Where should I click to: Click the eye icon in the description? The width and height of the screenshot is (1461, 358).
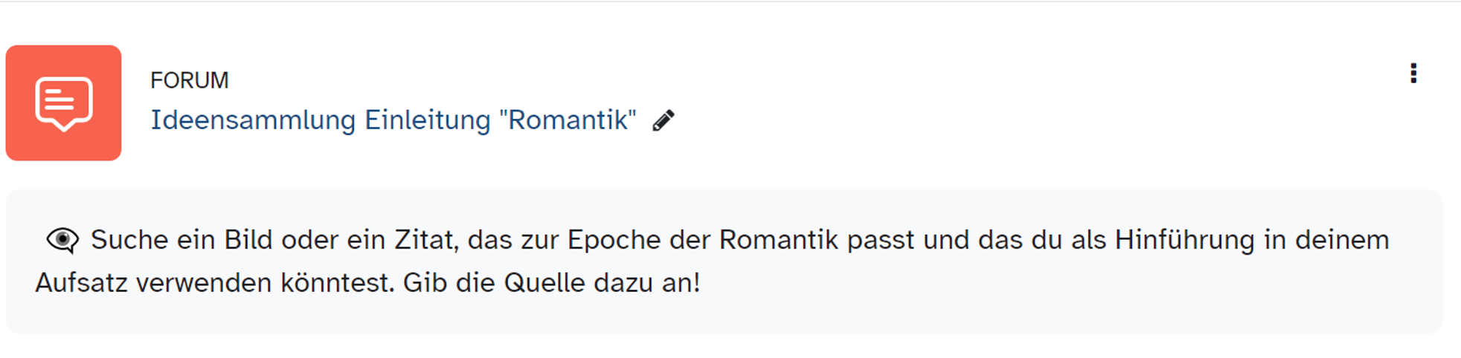62,240
